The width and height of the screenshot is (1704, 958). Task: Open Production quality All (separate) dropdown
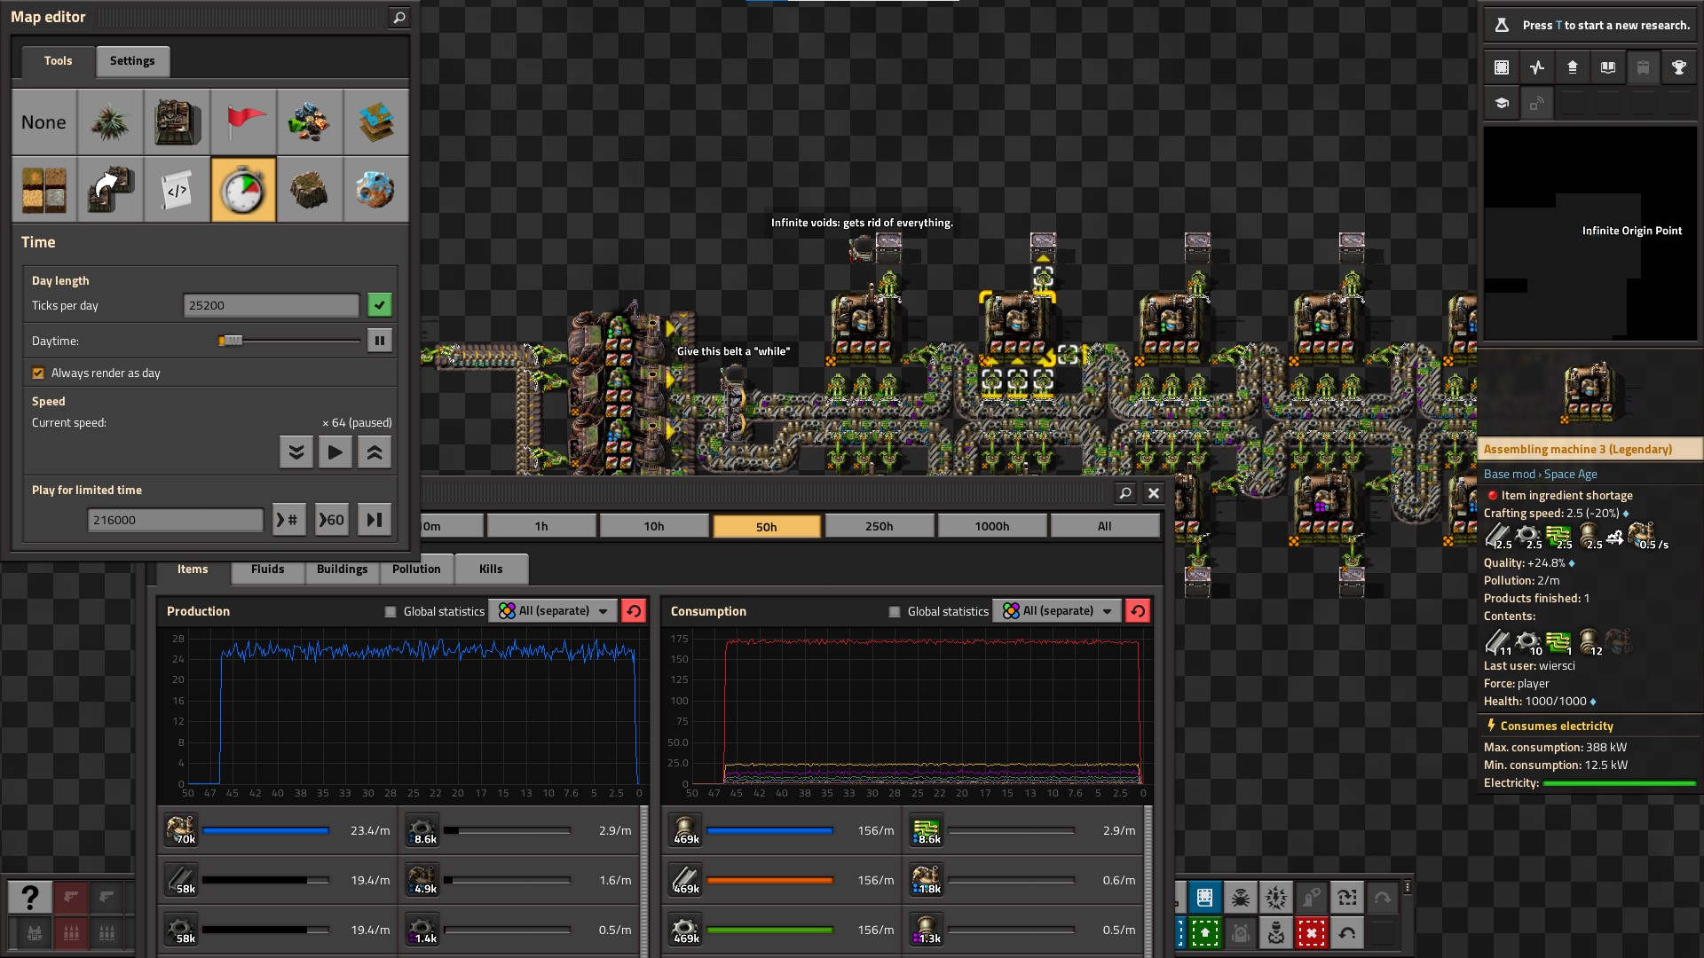click(x=553, y=611)
